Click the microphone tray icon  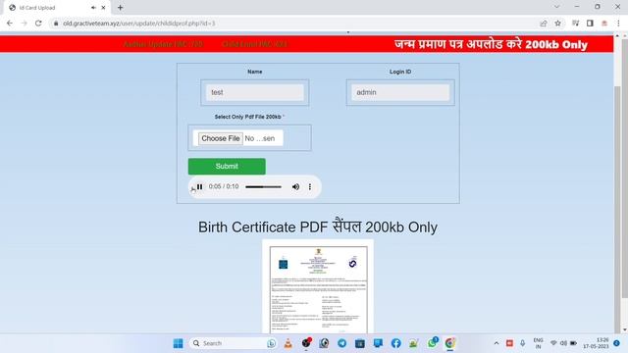[x=523, y=343]
